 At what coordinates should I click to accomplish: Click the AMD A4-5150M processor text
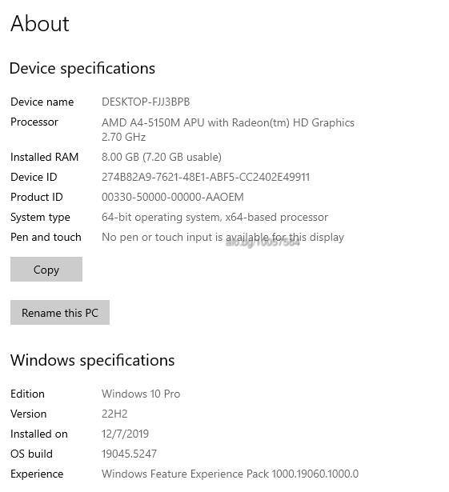click(x=228, y=122)
